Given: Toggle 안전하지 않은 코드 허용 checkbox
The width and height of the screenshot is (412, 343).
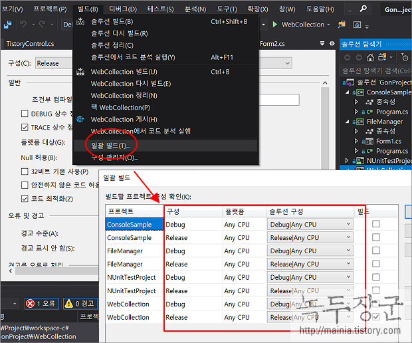Looking at the screenshot, I should tap(25, 185).
